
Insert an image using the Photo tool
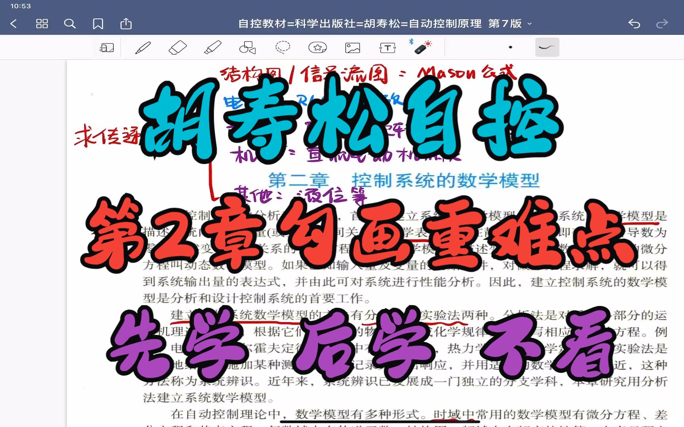click(352, 47)
